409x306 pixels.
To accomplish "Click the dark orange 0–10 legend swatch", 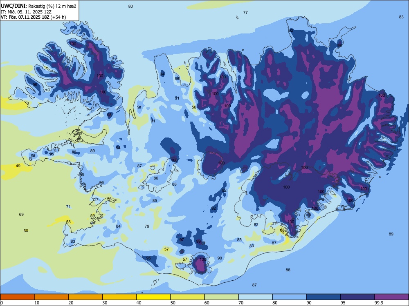I will [x=17, y=297].
